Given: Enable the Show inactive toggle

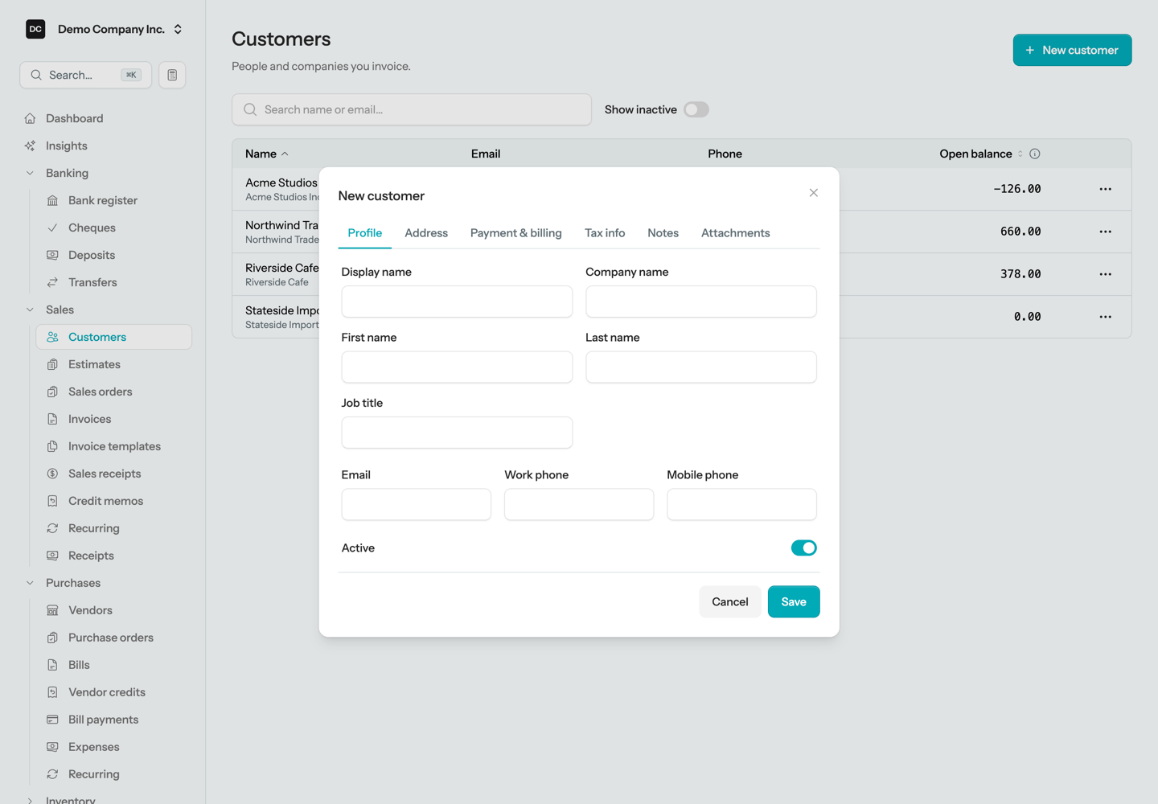Looking at the screenshot, I should pyautogui.click(x=696, y=109).
